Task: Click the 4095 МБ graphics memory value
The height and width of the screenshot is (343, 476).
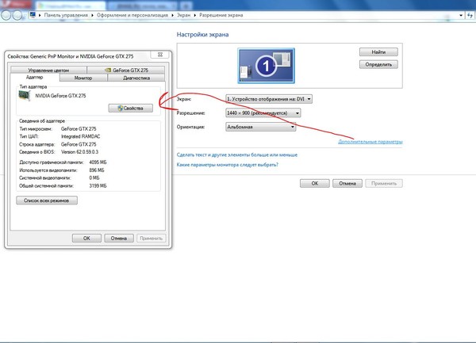Action: [x=98, y=162]
